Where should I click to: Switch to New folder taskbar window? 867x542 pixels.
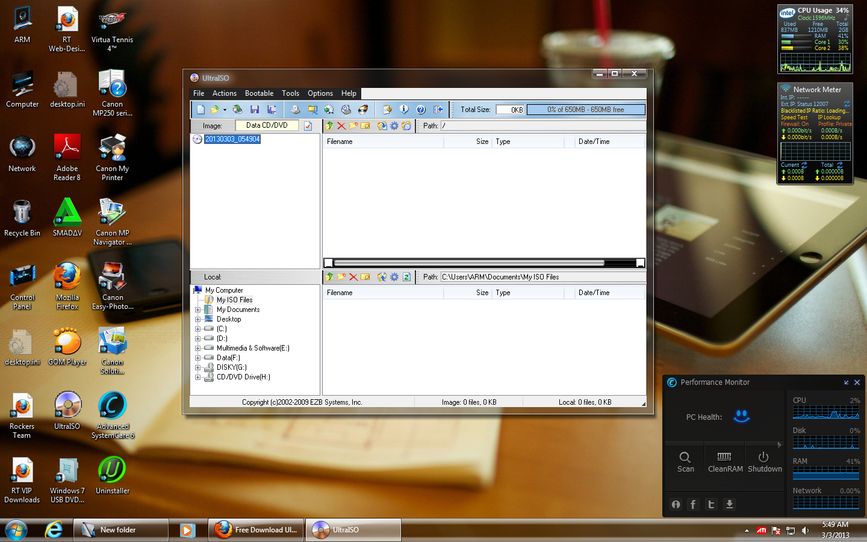click(x=121, y=530)
